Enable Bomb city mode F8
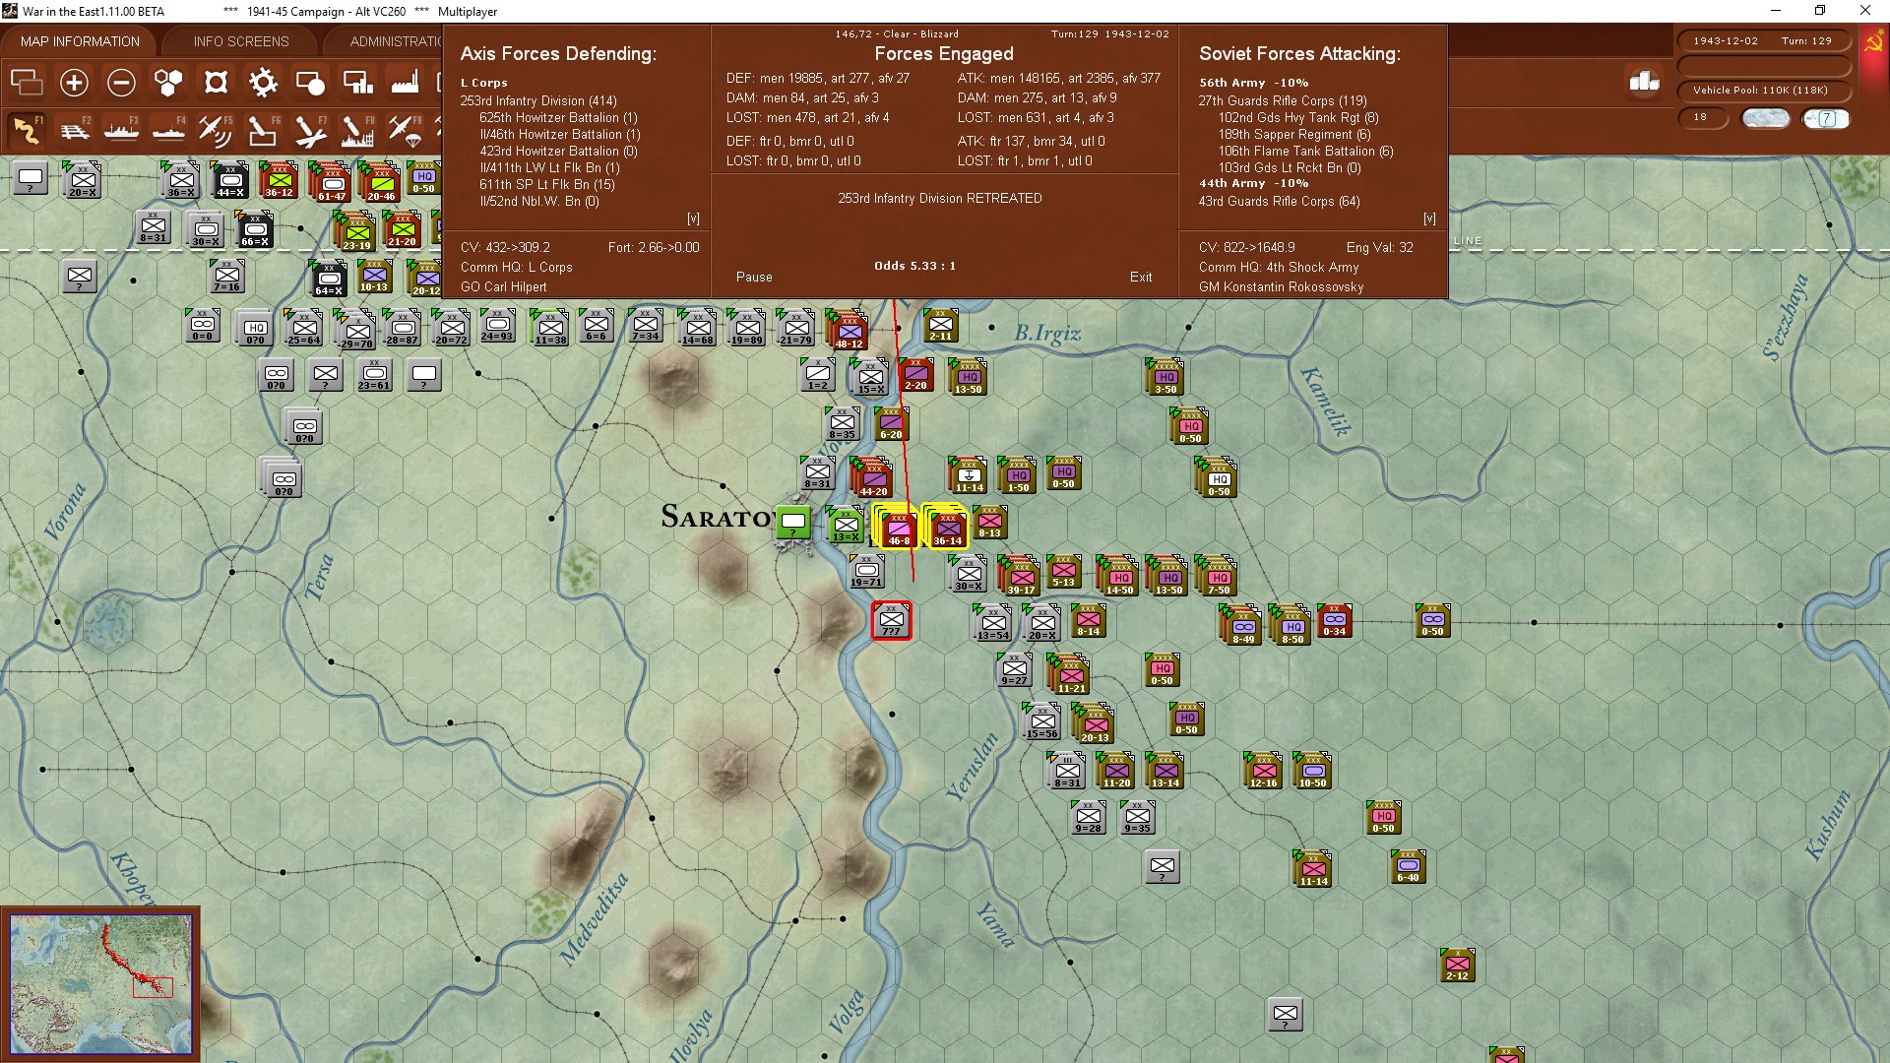 click(357, 130)
